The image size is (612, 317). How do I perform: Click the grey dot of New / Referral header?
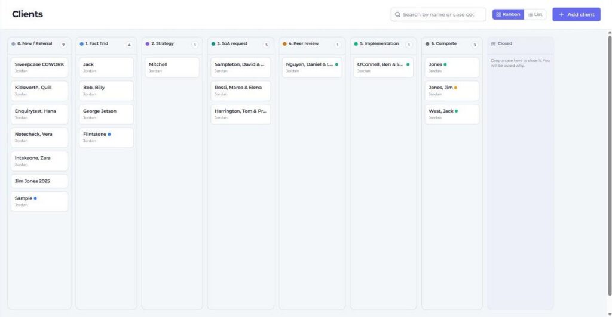click(13, 44)
